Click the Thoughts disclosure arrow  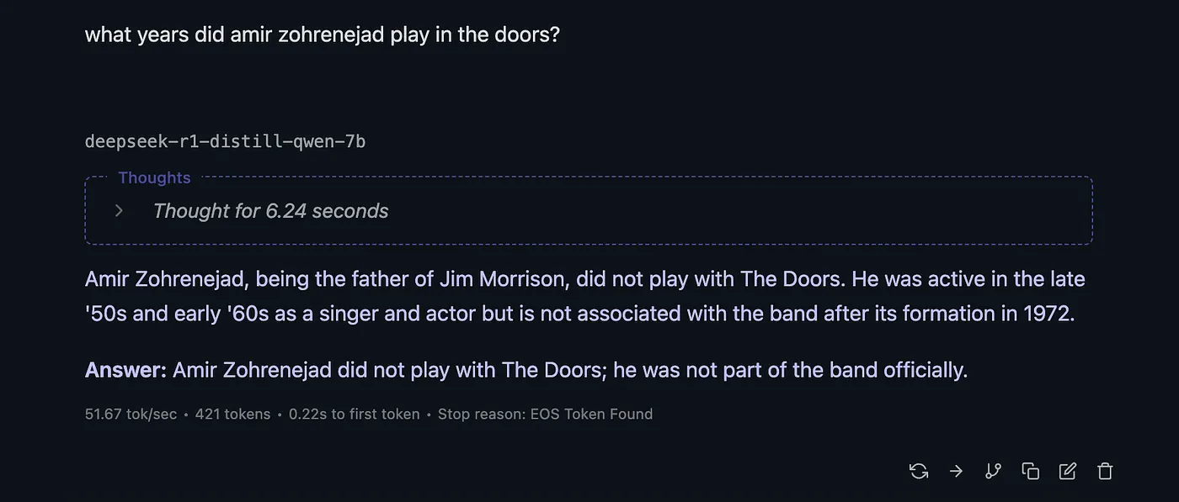118,210
